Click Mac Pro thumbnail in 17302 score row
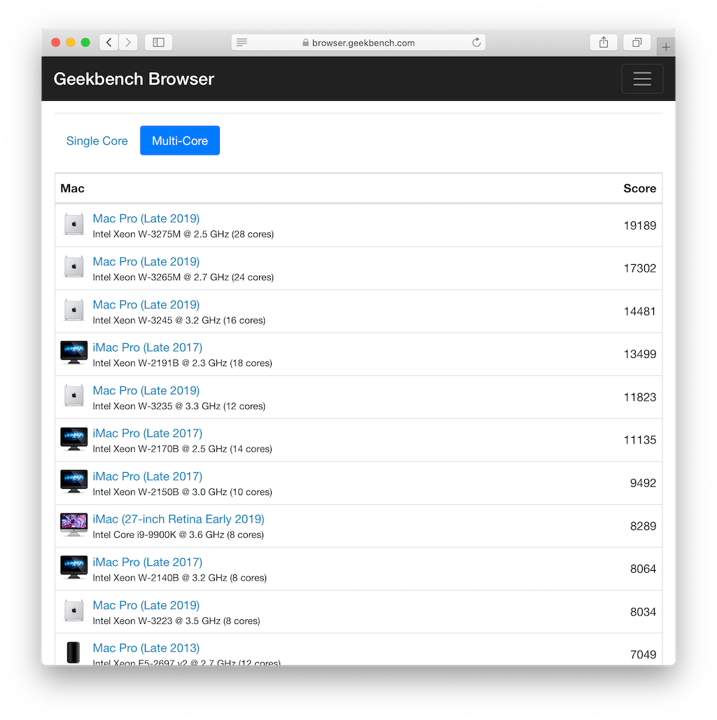The height and width of the screenshot is (720, 717). 74,267
